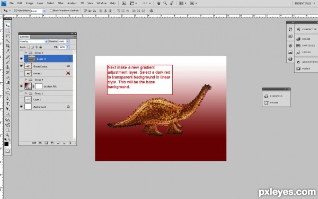Delete layer using the trash icon
The image size is (318, 199).
tap(70, 143)
